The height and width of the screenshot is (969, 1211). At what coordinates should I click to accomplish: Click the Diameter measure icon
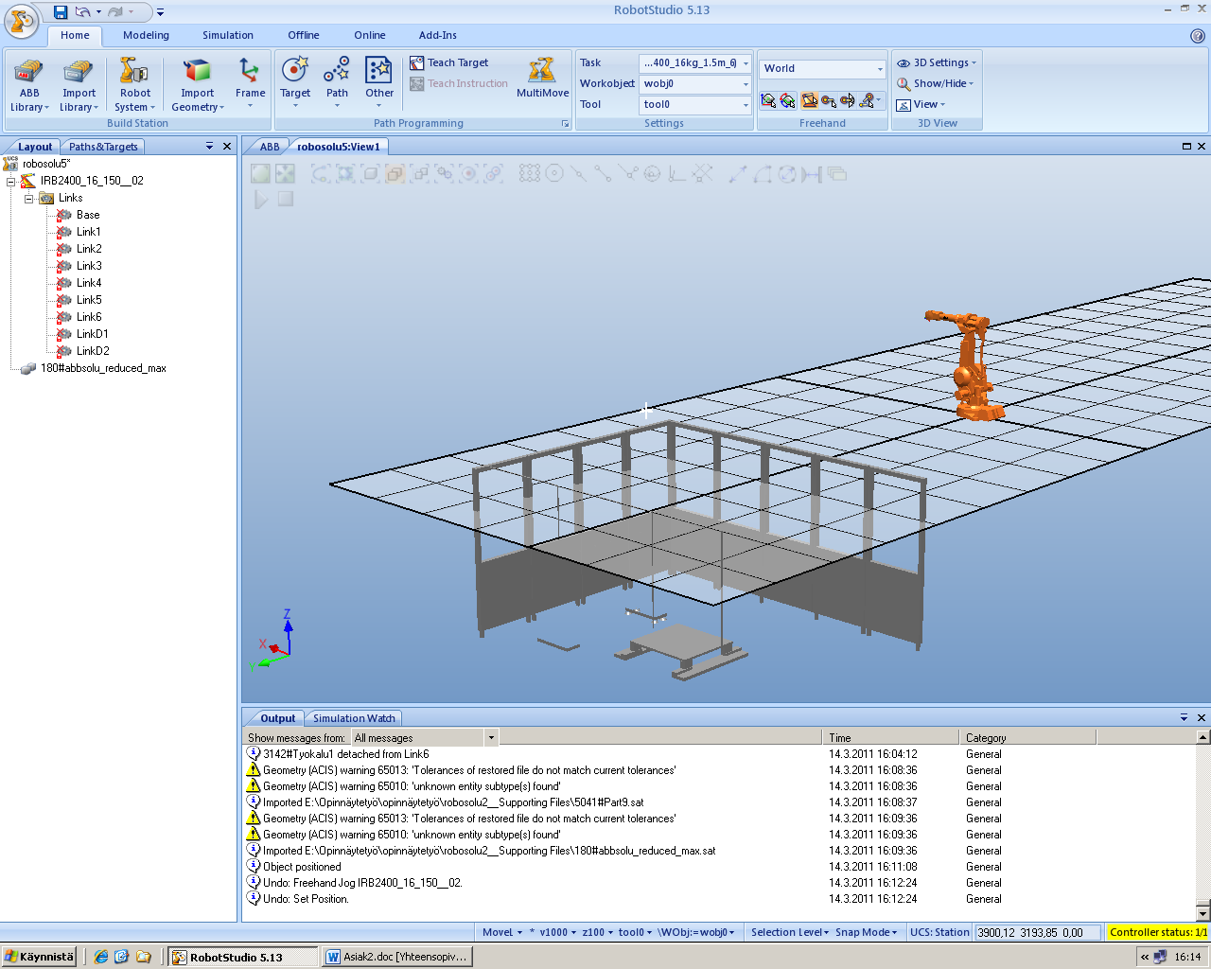point(787,173)
